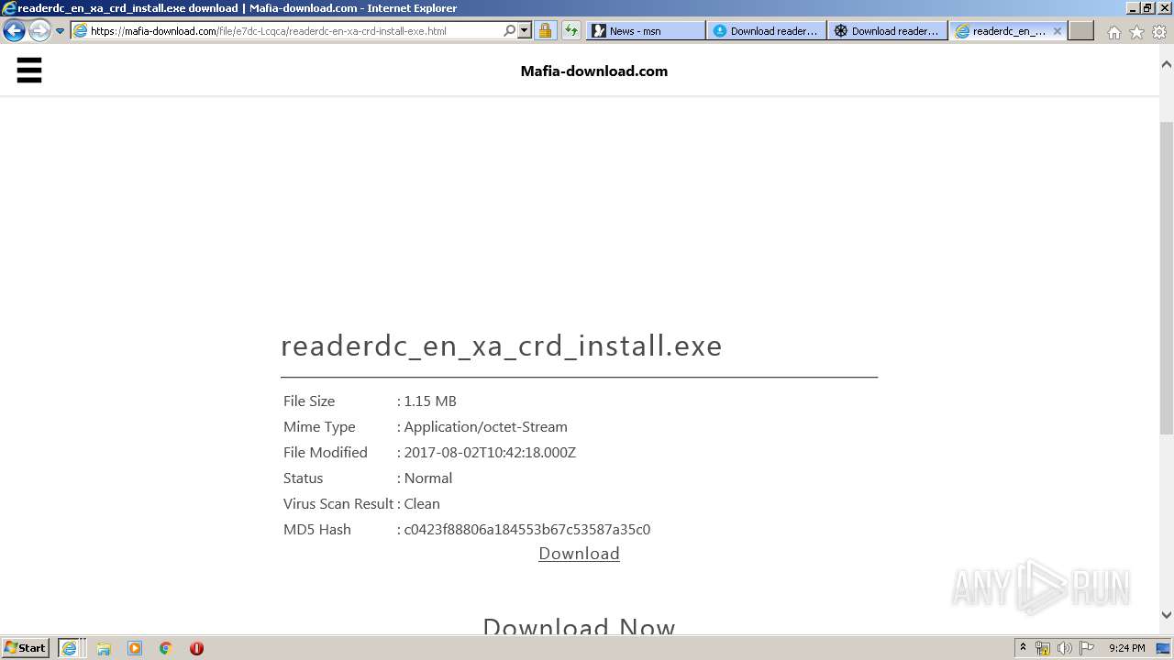
Task: Click the network tray icon
Action: tap(1043, 648)
